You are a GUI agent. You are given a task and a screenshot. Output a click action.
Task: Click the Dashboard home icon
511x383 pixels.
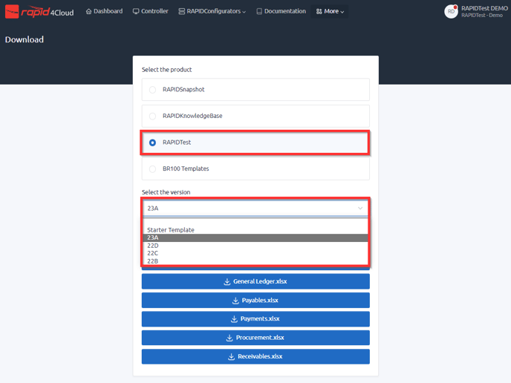pos(88,11)
